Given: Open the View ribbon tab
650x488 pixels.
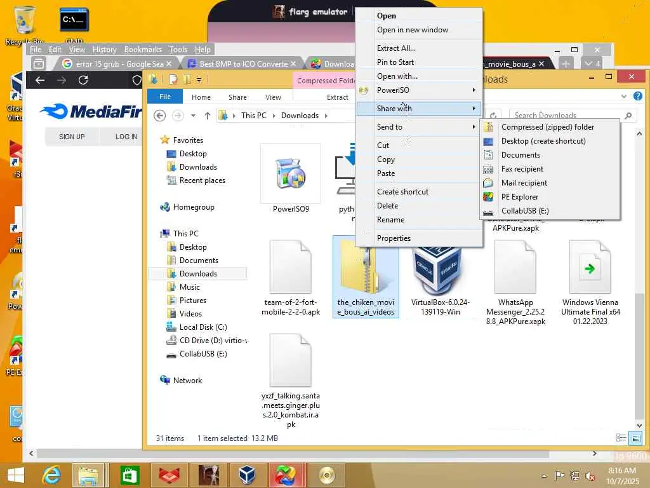Looking at the screenshot, I should 273,97.
